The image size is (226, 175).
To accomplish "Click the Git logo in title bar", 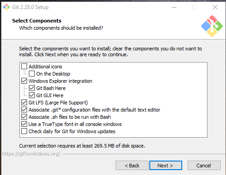I will [x=6, y=7].
